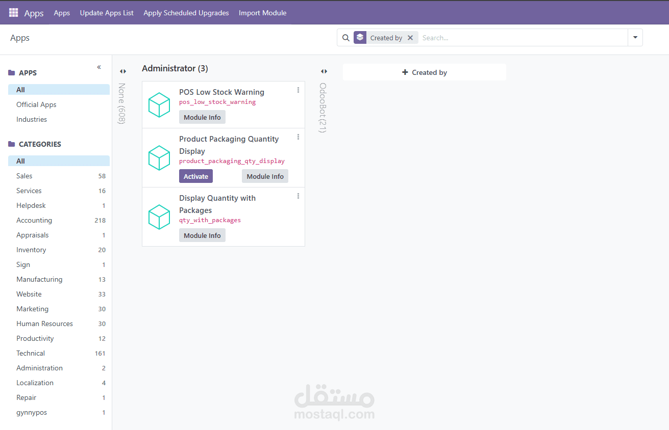Image resolution: width=669 pixels, height=430 pixels.
Task: Click the POS Low Stock Warning cube icon
Action: tap(159, 105)
